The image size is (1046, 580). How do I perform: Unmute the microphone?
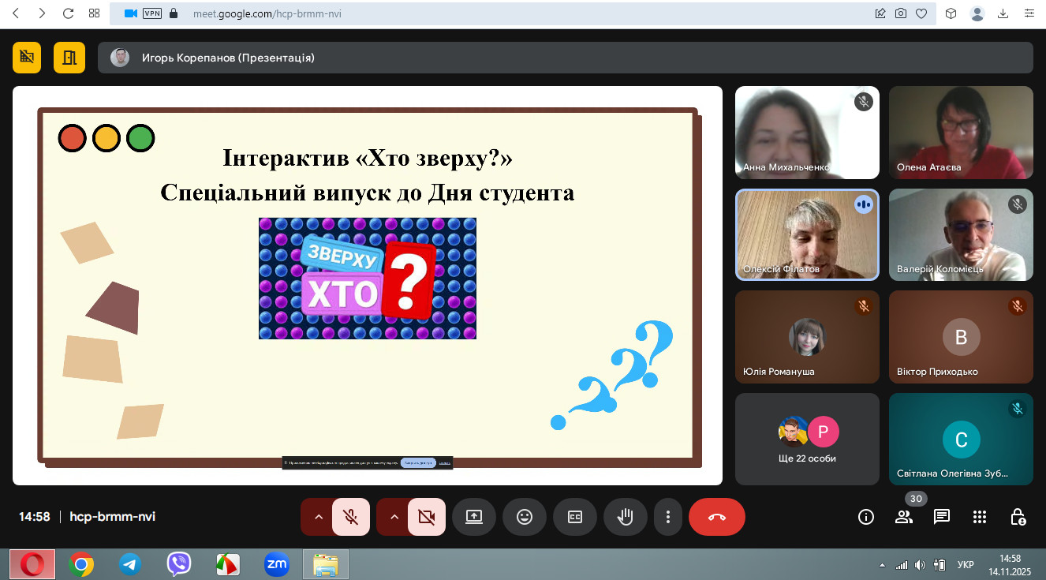point(351,517)
